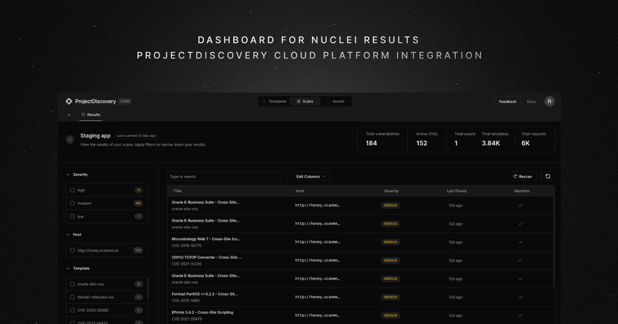Switch to the Scans tab
The image size is (618, 324).
pos(305,101)
